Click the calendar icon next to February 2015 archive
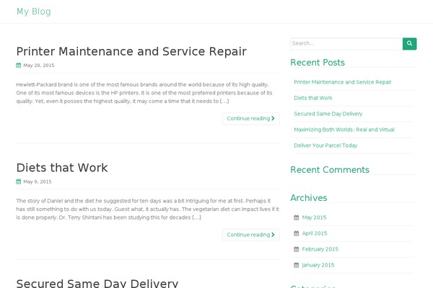 tap(297, 249)
